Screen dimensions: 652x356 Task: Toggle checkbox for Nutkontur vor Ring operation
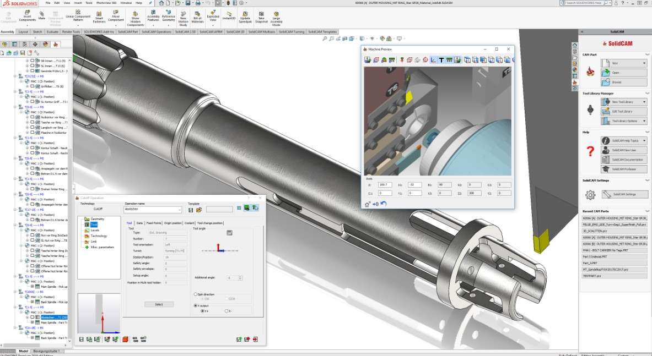tap(33, 117)
